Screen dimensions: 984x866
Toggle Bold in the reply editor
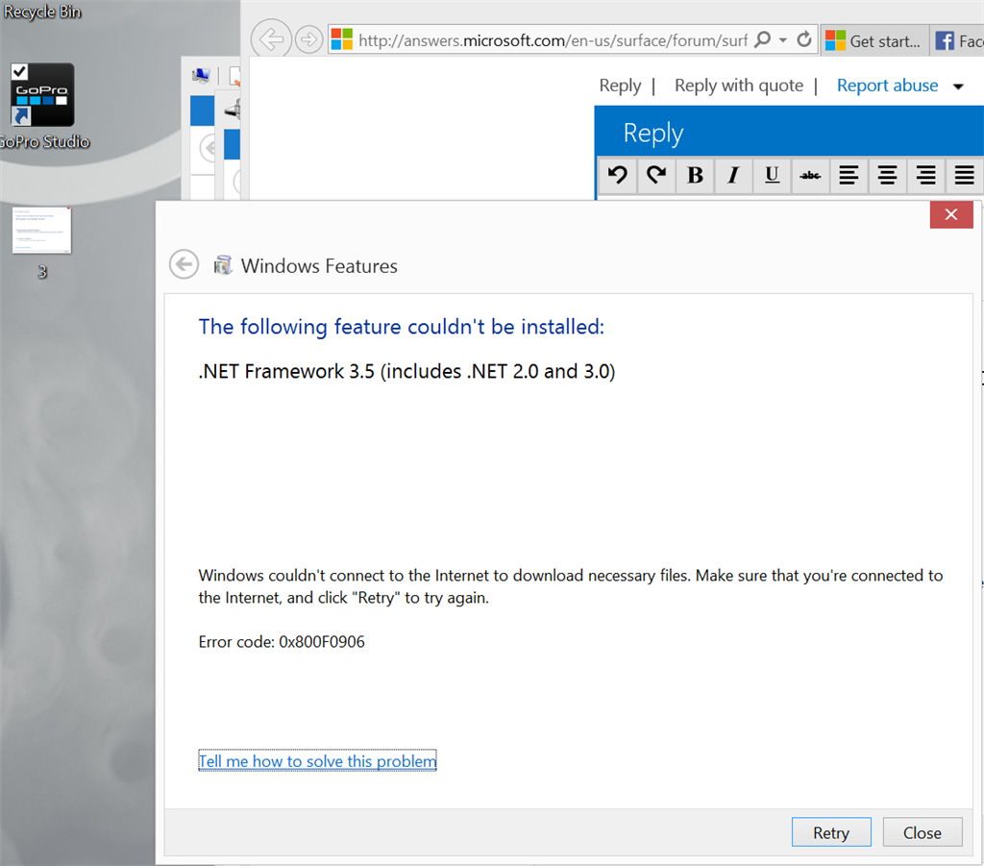[695, 175]
